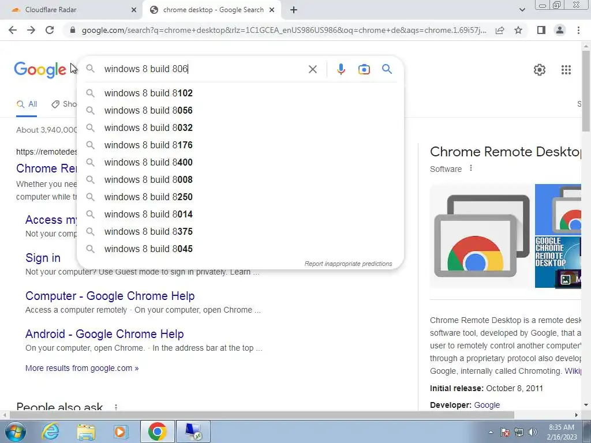Select chrome desktop Google Search tab
Viewport: 591px width, 443px height.
(212, 10)
